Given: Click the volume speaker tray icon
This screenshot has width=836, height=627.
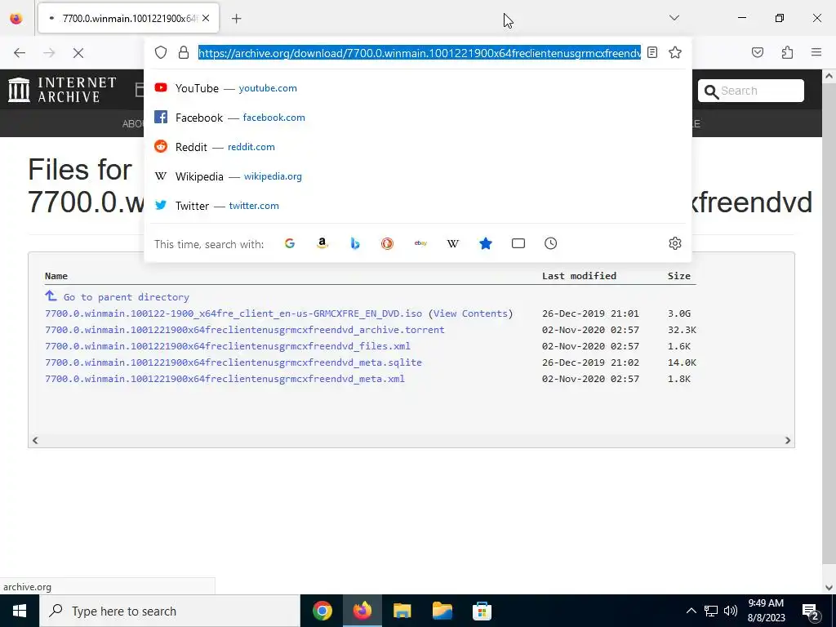Looking at the screenshot, I should click(x=731, y=611).
